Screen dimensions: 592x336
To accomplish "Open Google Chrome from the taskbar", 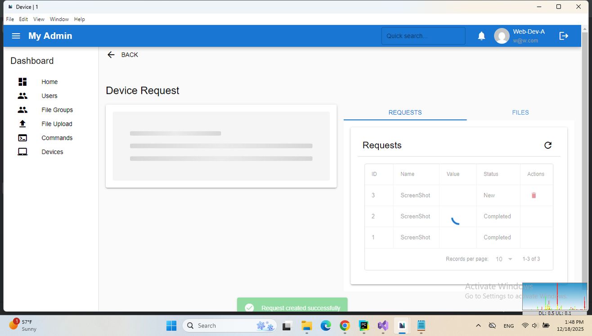I will click(345, 326).
